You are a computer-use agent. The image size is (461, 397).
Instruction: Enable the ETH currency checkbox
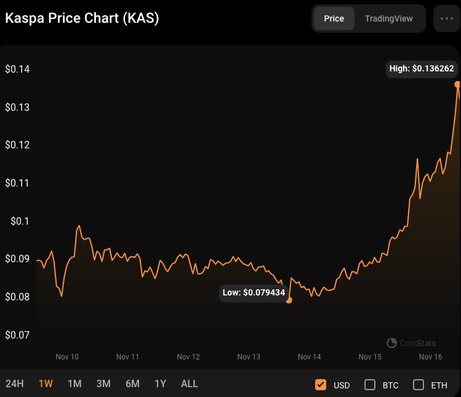[x=419, y=385]
